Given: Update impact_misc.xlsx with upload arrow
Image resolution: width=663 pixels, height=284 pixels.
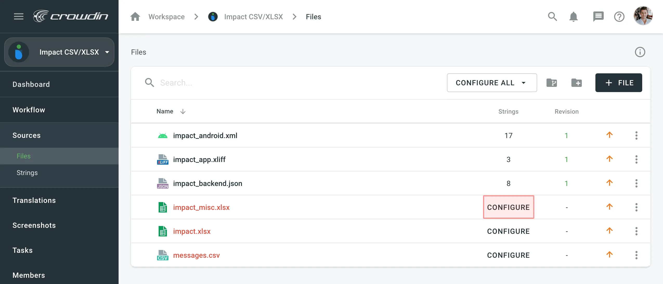Looking at the screenshot, I should [610, 207].
